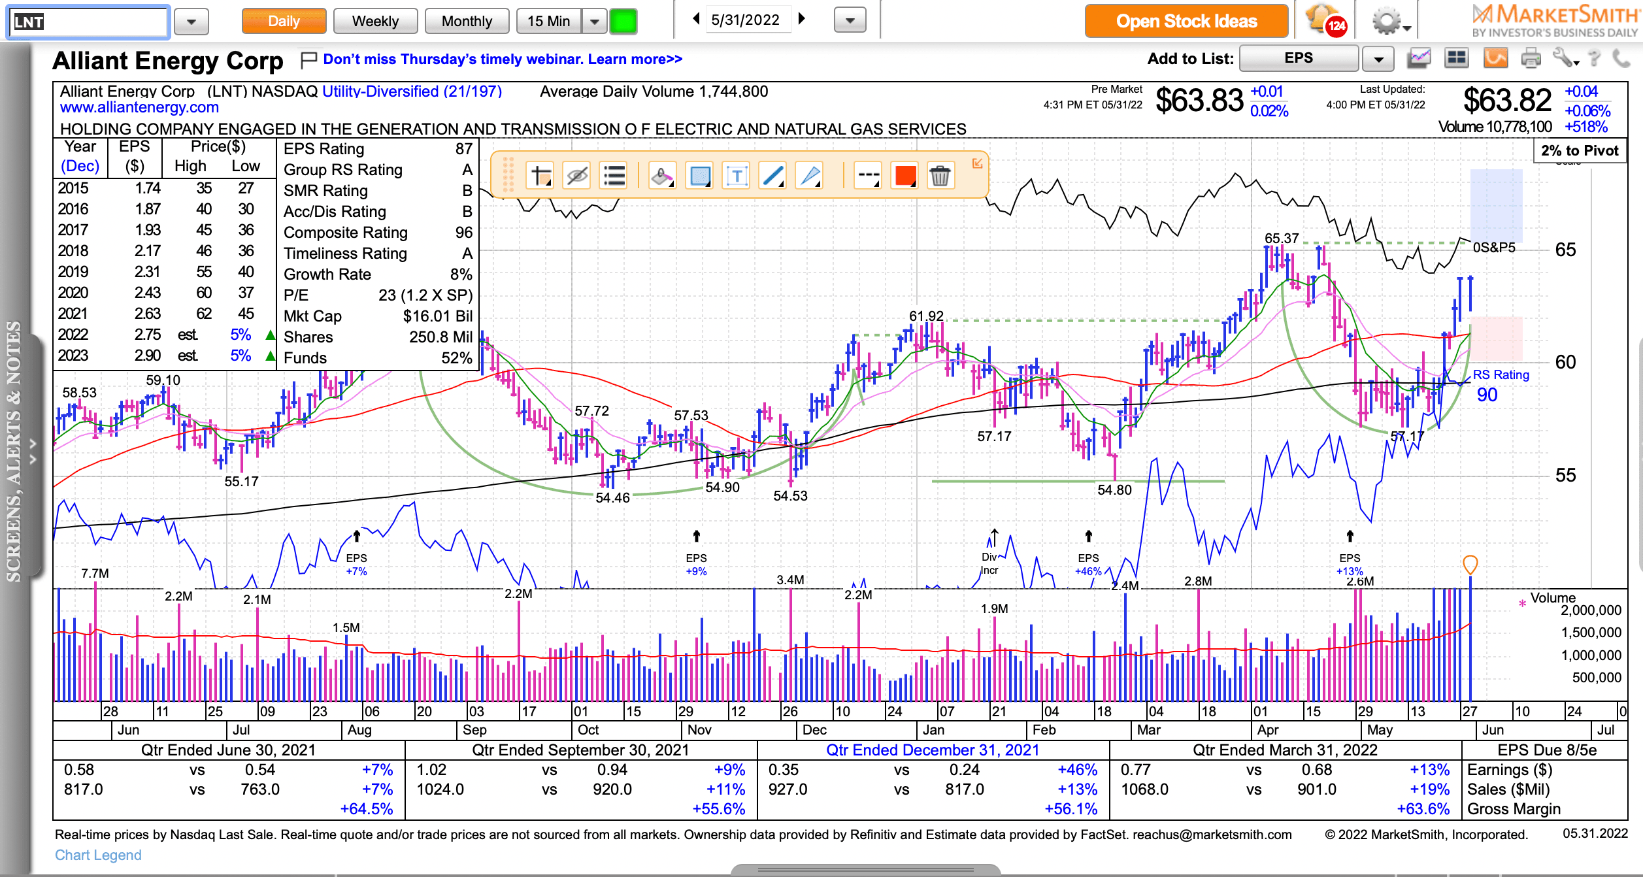Select the rectangle shape tool

pos(700,176)
